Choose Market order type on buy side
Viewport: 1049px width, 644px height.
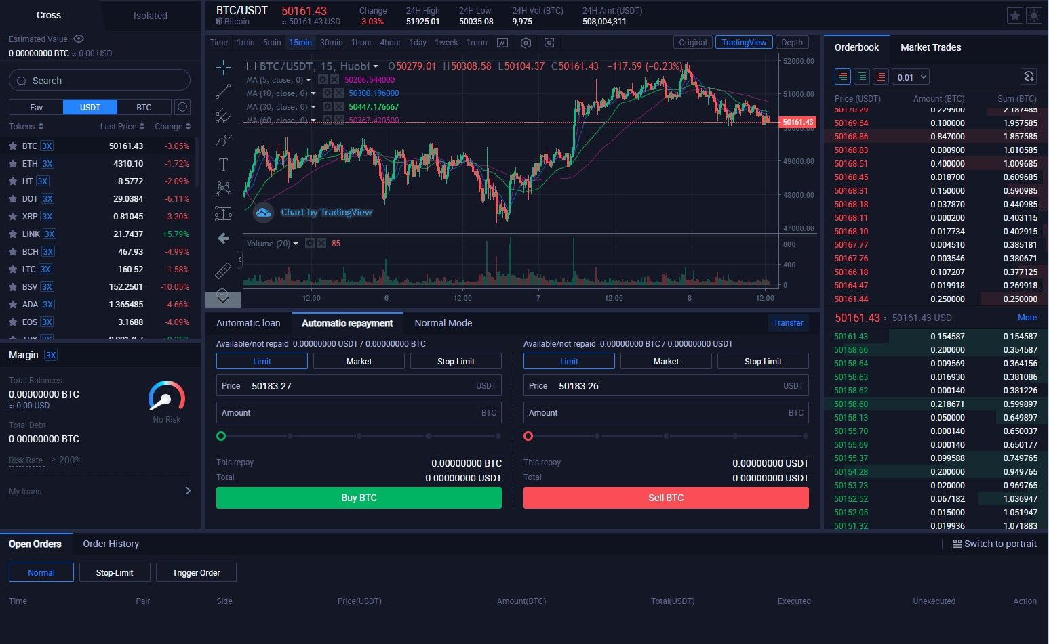pyautogui.click(x=359, y=361)
